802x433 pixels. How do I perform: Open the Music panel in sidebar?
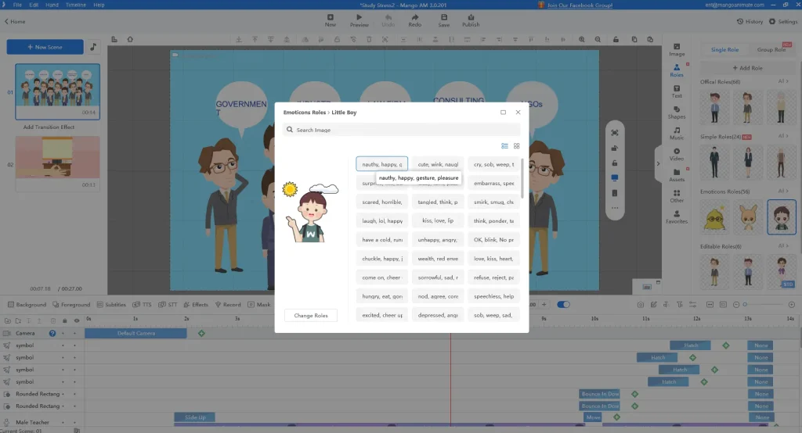coord(677,133)
